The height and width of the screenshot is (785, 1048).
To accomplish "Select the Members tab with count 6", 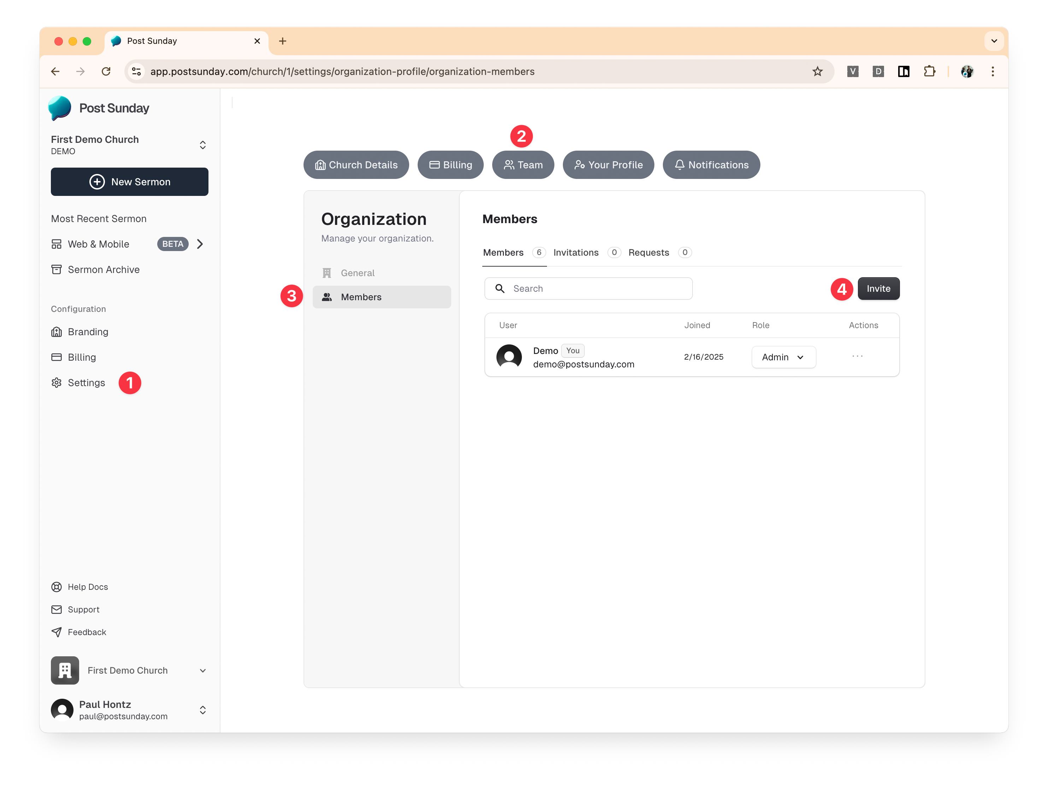I will point(514,253).
